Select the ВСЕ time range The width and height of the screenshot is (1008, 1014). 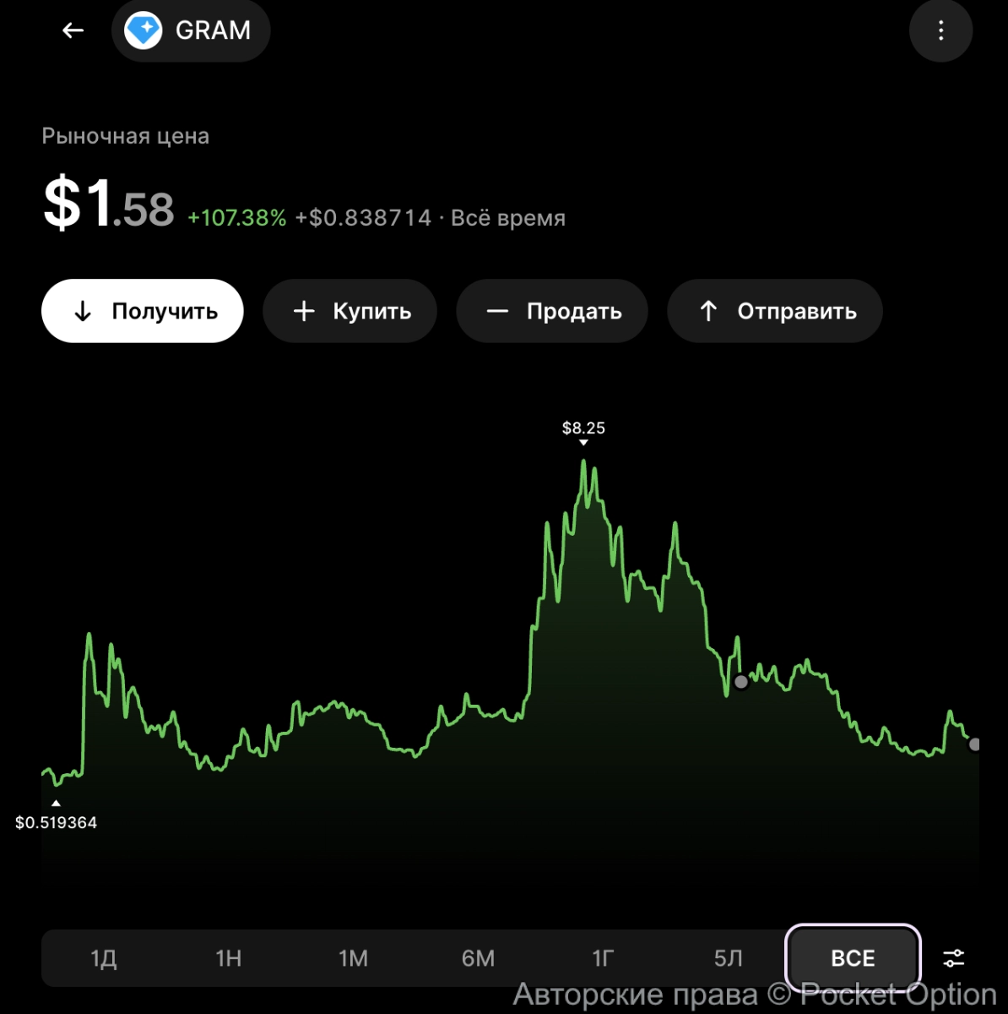pyautogui.click(x=853, y=958)
